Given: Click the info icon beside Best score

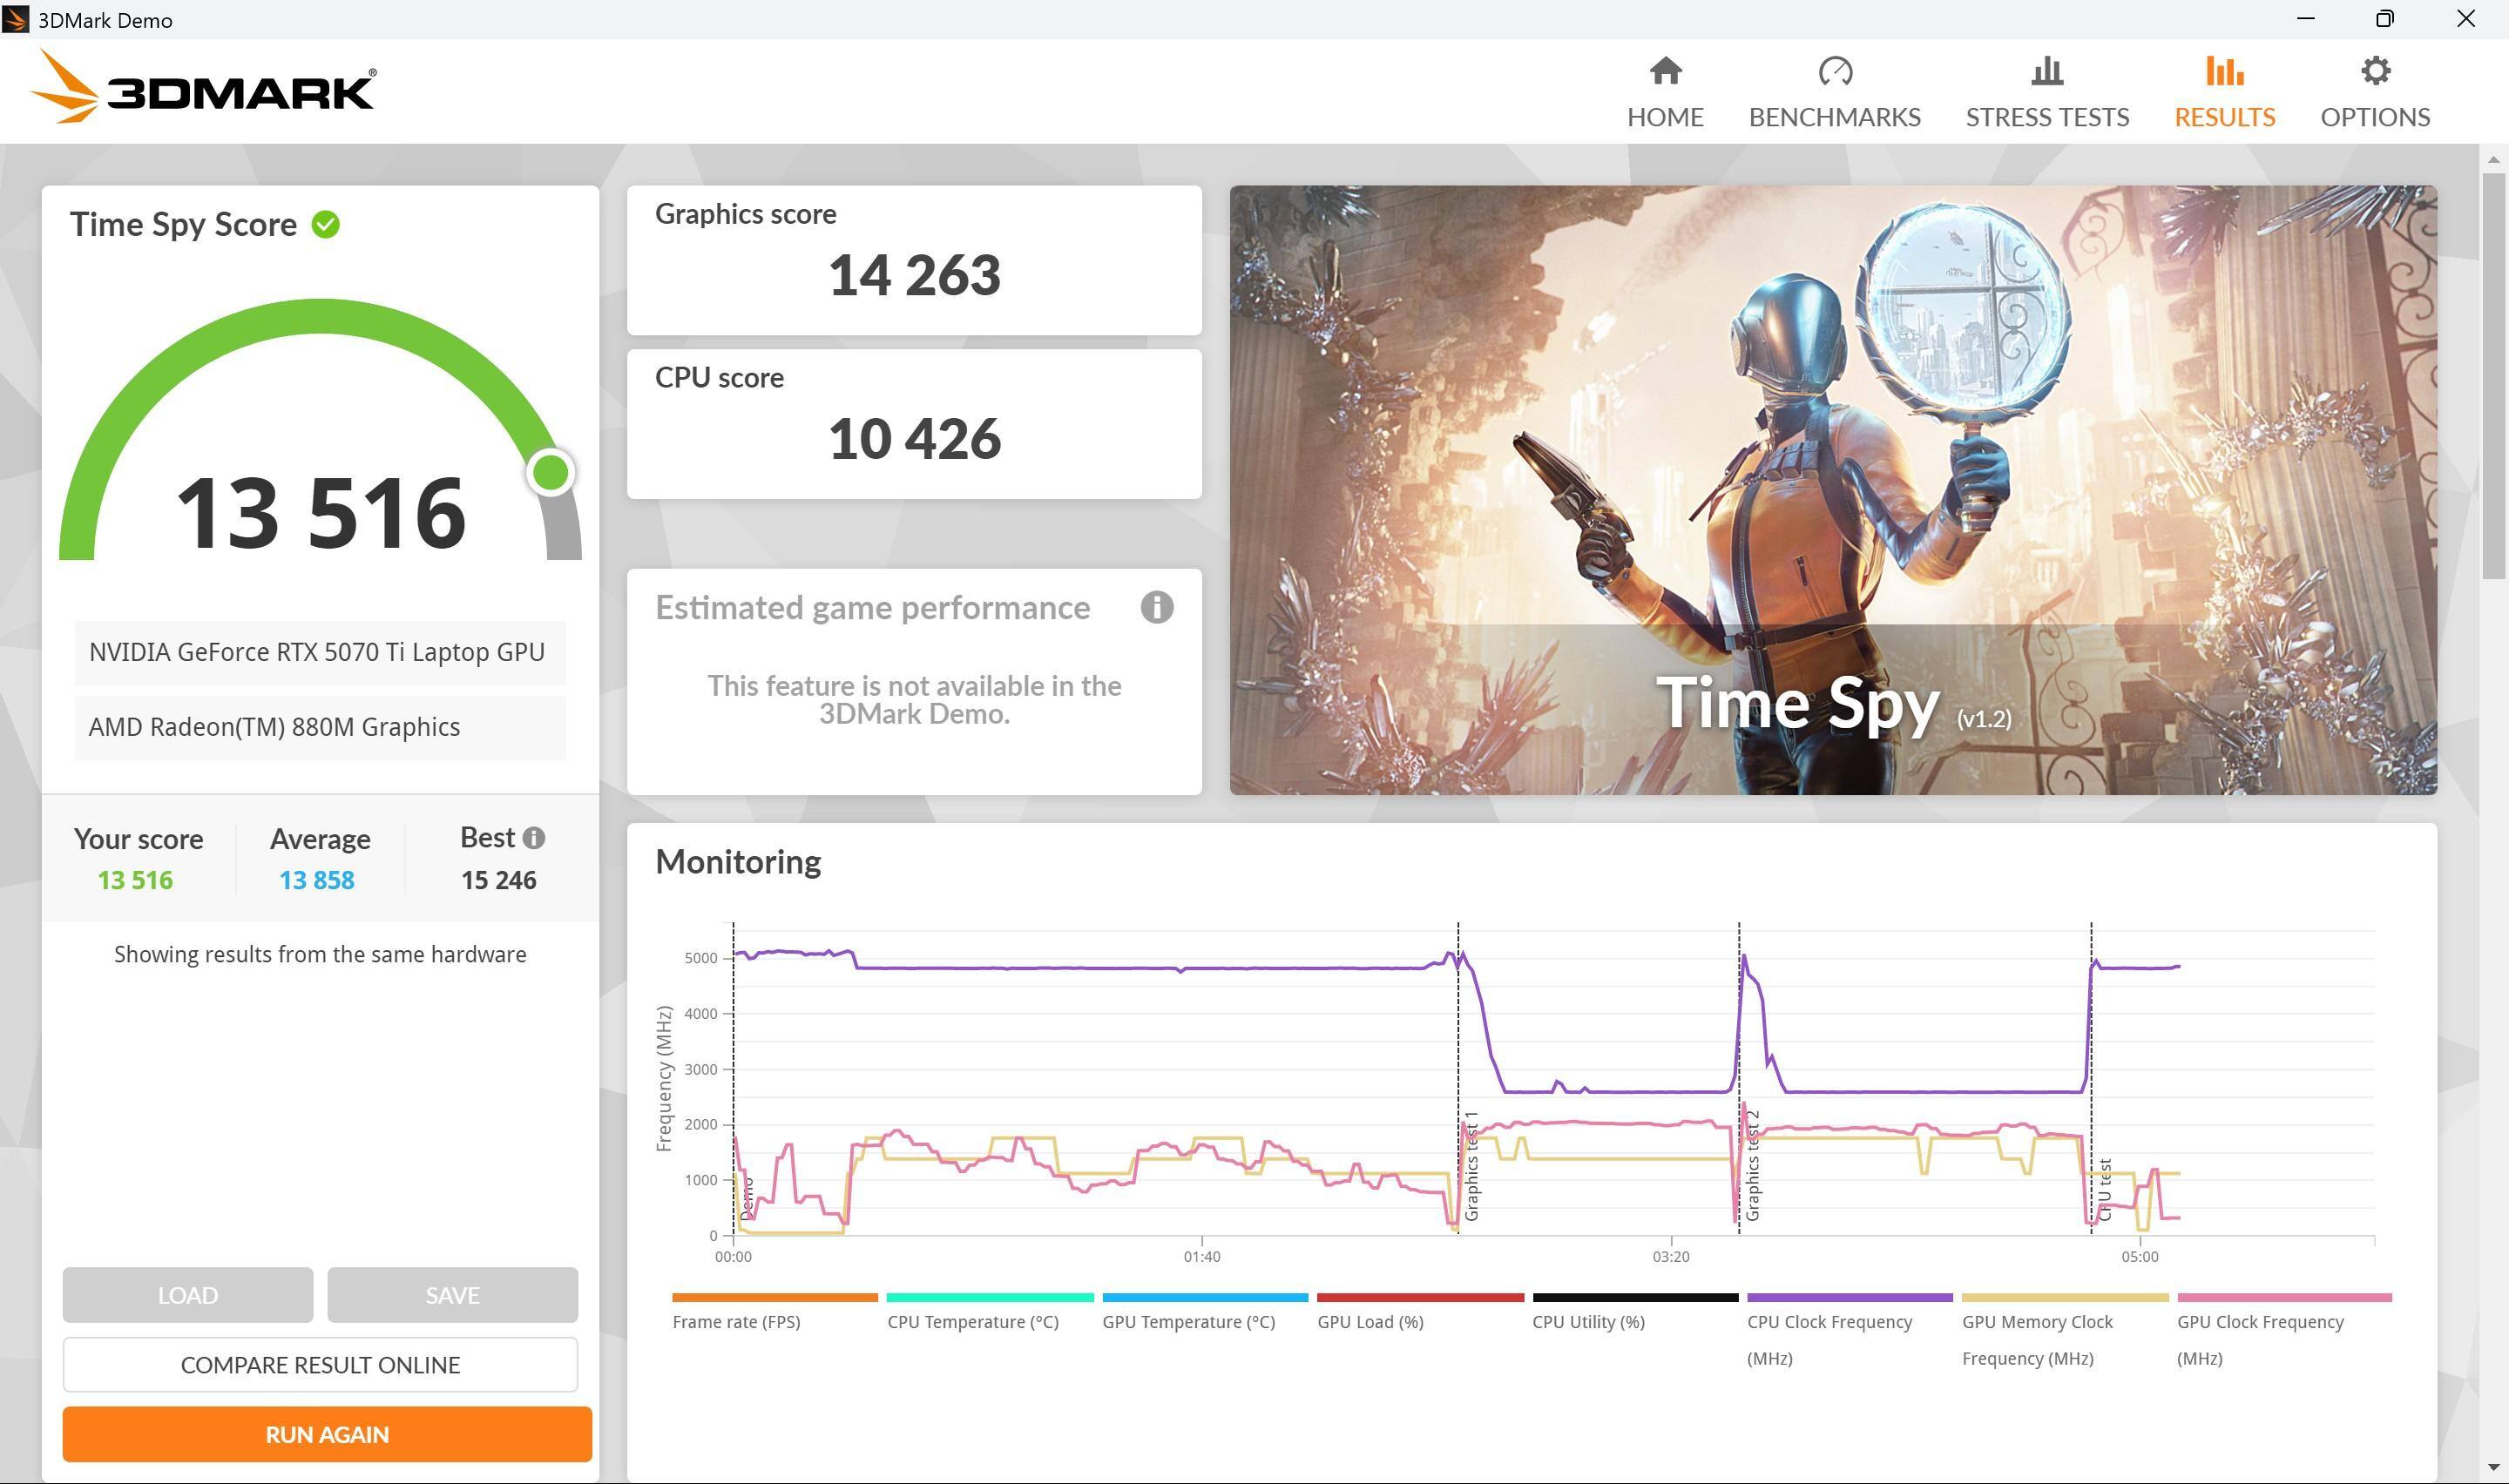Looking at the screenshot, I should pyautogui.click(x=534, y=838).
